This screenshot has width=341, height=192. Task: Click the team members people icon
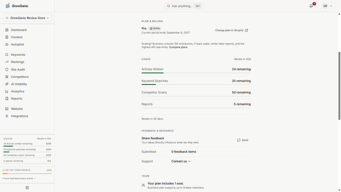(x=143, y=185)
